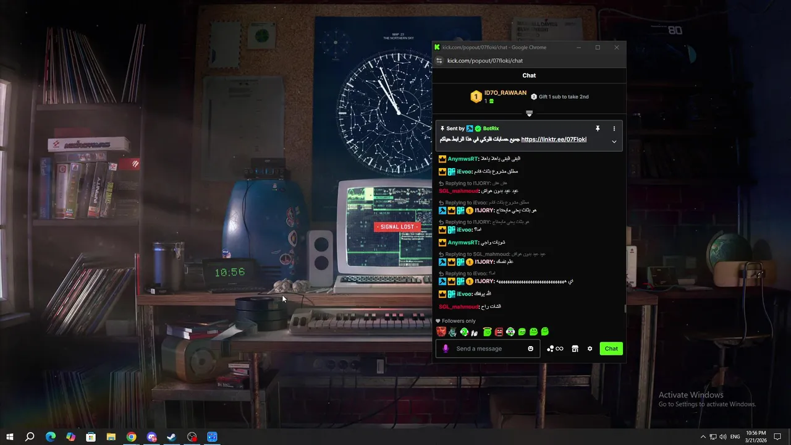Viewport: 791px width, 445px height.
Task: Open chat settings gear icon
Action: pos(590,349)
